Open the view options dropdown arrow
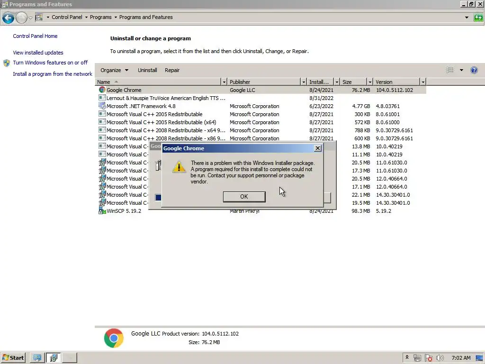485x364 pixels. pyautogui.click(x=461, y=70)
